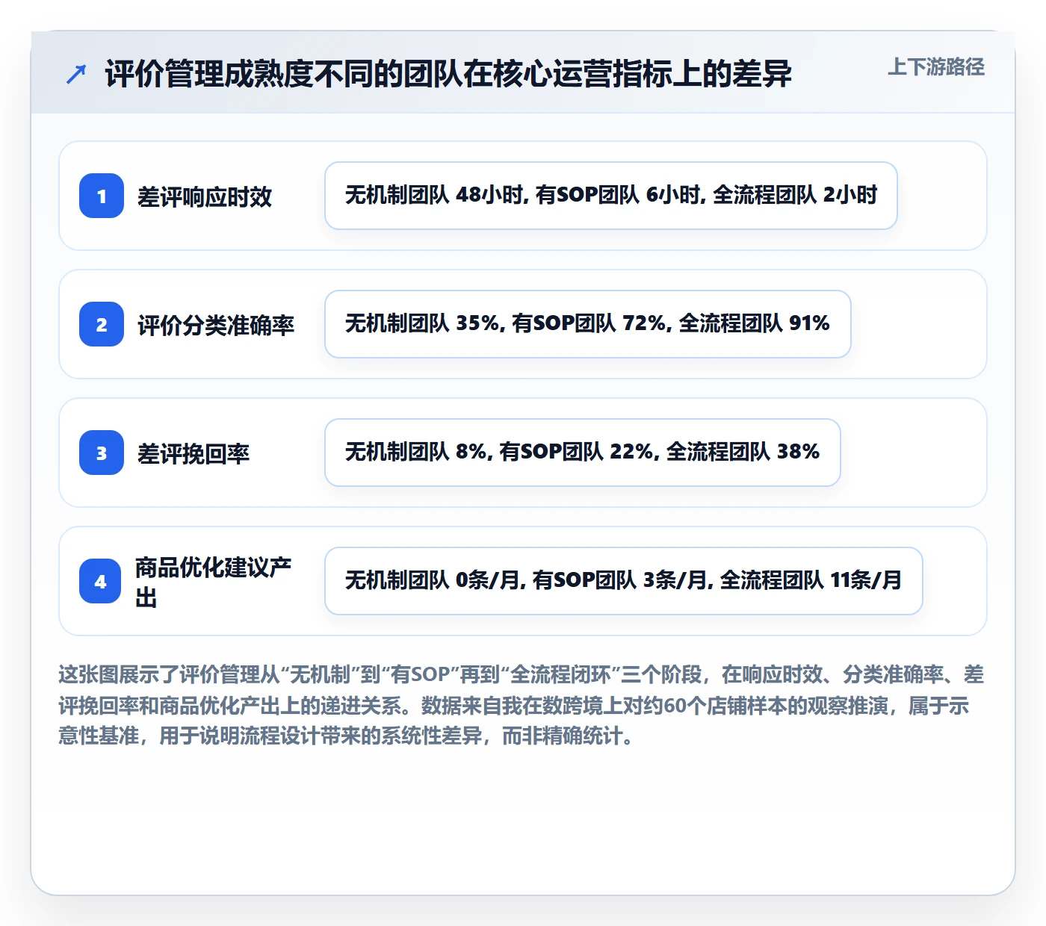Click the value box starting 无机制团队 8%
Screen dimensions: 1046x926
pos(583,453)
